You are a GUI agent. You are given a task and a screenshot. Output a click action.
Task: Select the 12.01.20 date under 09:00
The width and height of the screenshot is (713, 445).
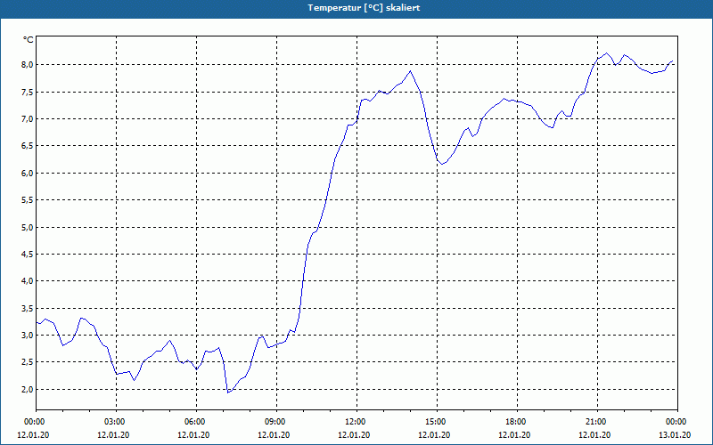point(274,435)
